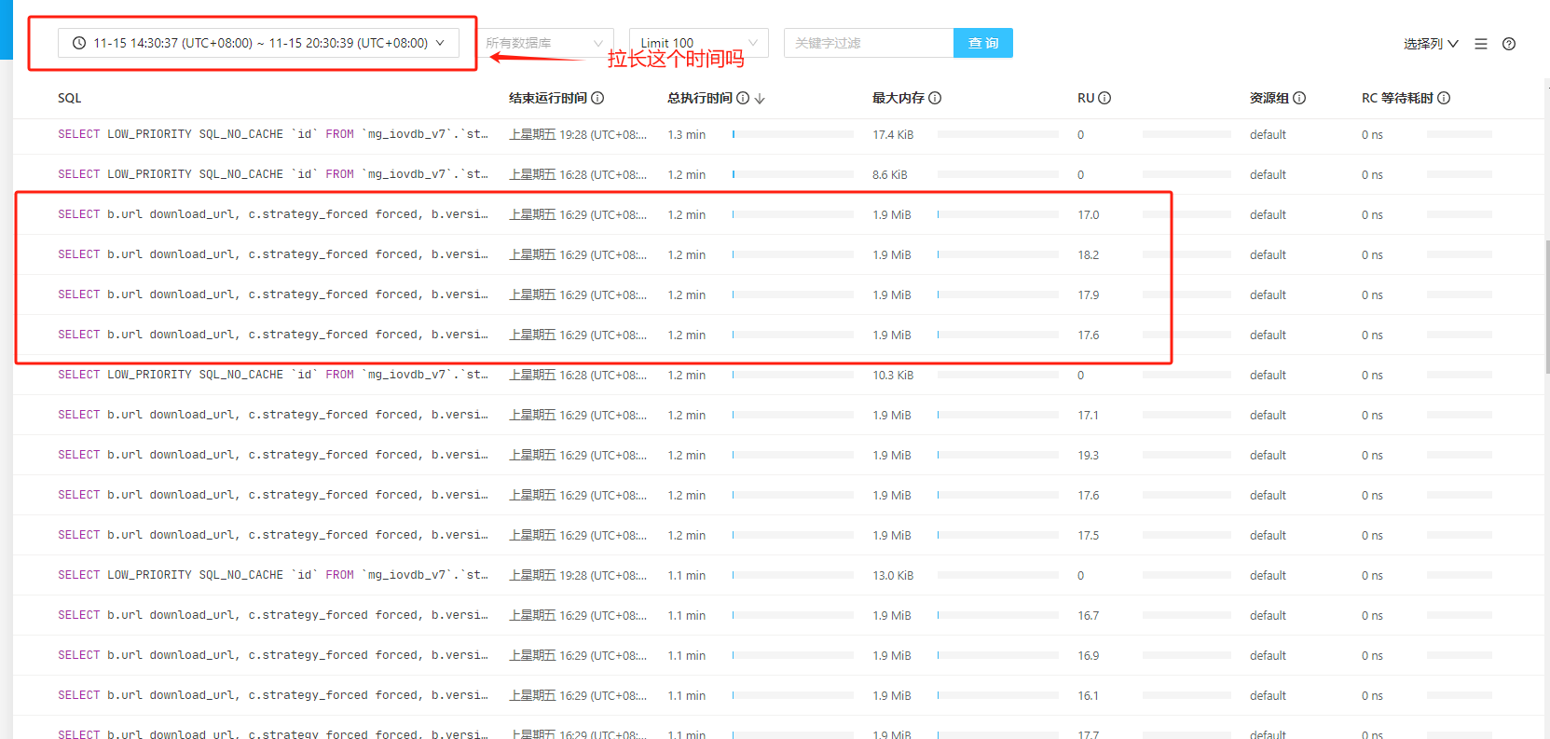The height and width of the screenshot is (739, 1550).
Task: Open the 选择列 column selector
Action: 1431,44
